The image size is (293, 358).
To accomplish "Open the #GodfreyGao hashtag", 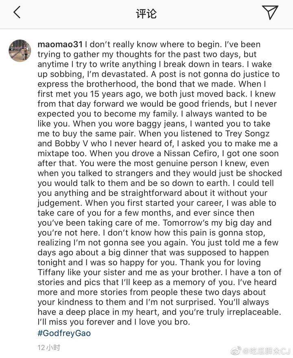I will coord(64,333).
